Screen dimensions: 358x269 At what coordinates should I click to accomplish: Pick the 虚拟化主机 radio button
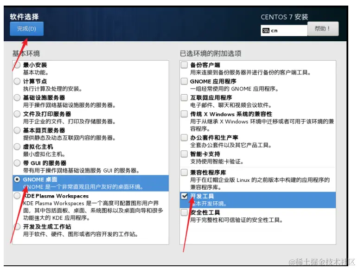[x=17, y=147]
